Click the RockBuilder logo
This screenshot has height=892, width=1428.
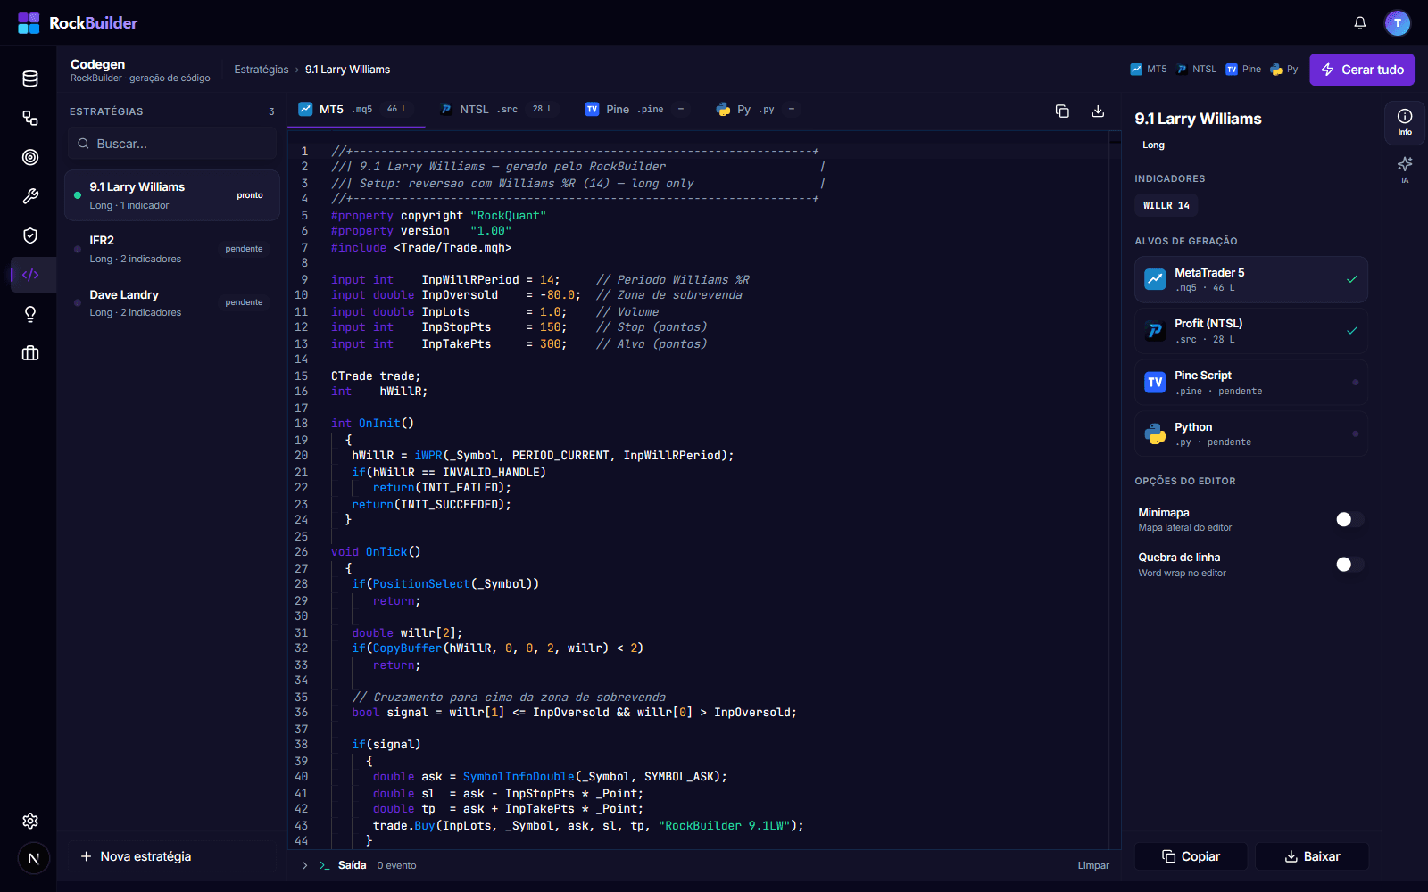pos(78,23)
